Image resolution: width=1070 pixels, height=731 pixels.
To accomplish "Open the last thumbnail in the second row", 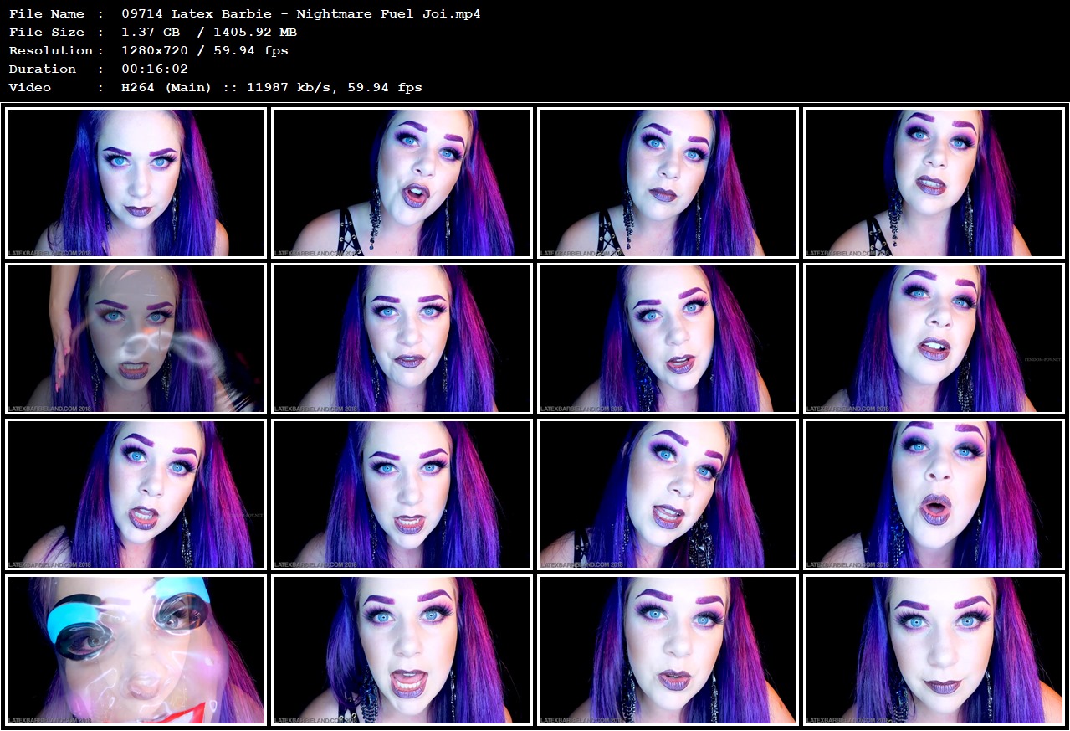I will (934, 338).
